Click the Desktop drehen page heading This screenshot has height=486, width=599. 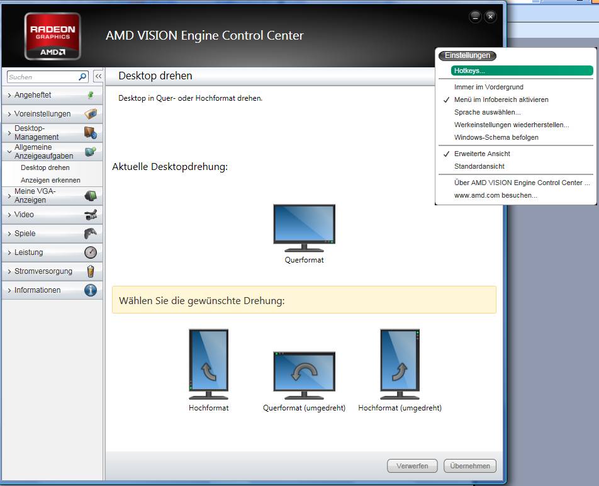pos(155,76)
